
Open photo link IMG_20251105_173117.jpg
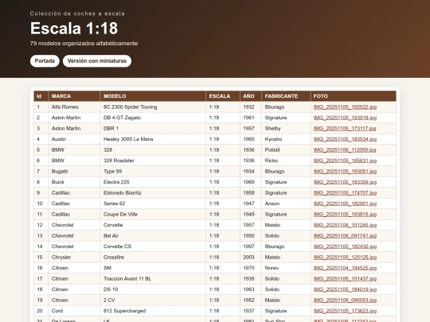pyautogui.click(x=345, y=129)
